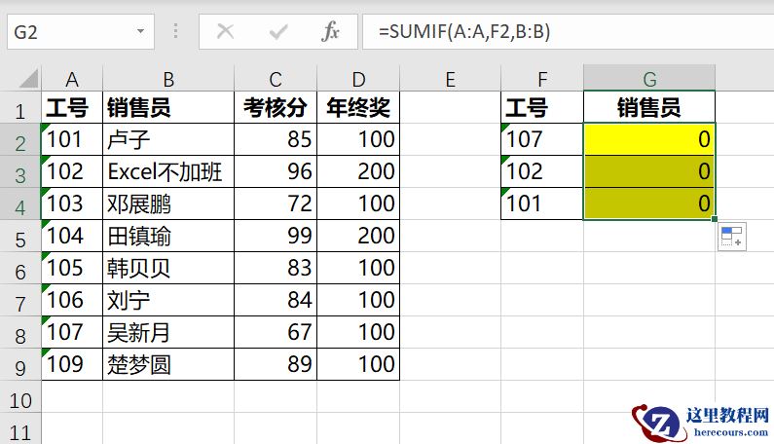
Task: Select cell containing 卢子
Action: (168, 139)
